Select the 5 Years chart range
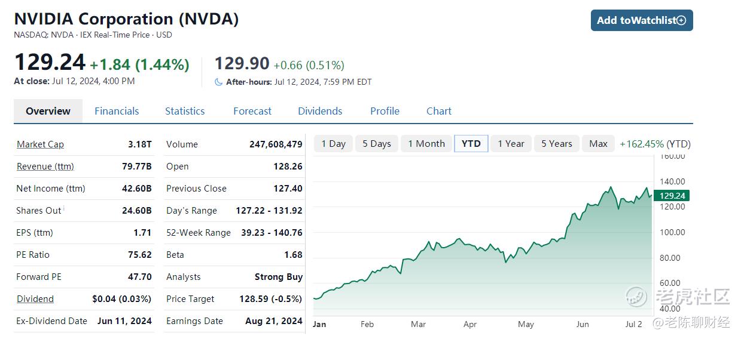This screenshot has width=744, height=339. coord(557,144)
